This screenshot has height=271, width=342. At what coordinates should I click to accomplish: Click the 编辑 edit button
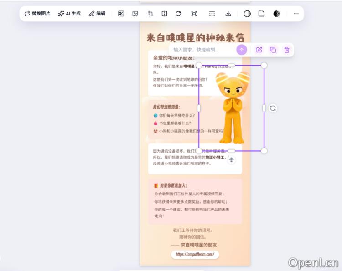[97, 14]
